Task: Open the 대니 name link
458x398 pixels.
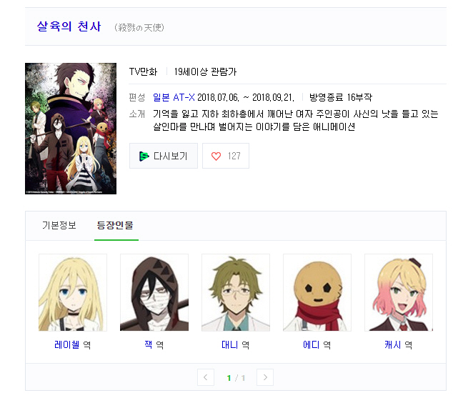Action: pyautogui.click(x=230, y=345)
